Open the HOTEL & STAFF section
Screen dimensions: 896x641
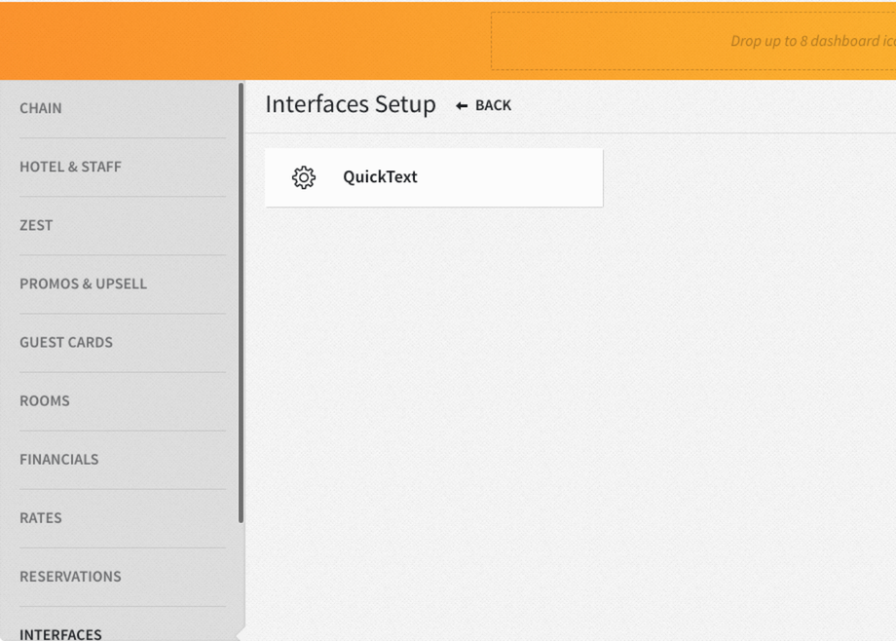coord(70,167)
